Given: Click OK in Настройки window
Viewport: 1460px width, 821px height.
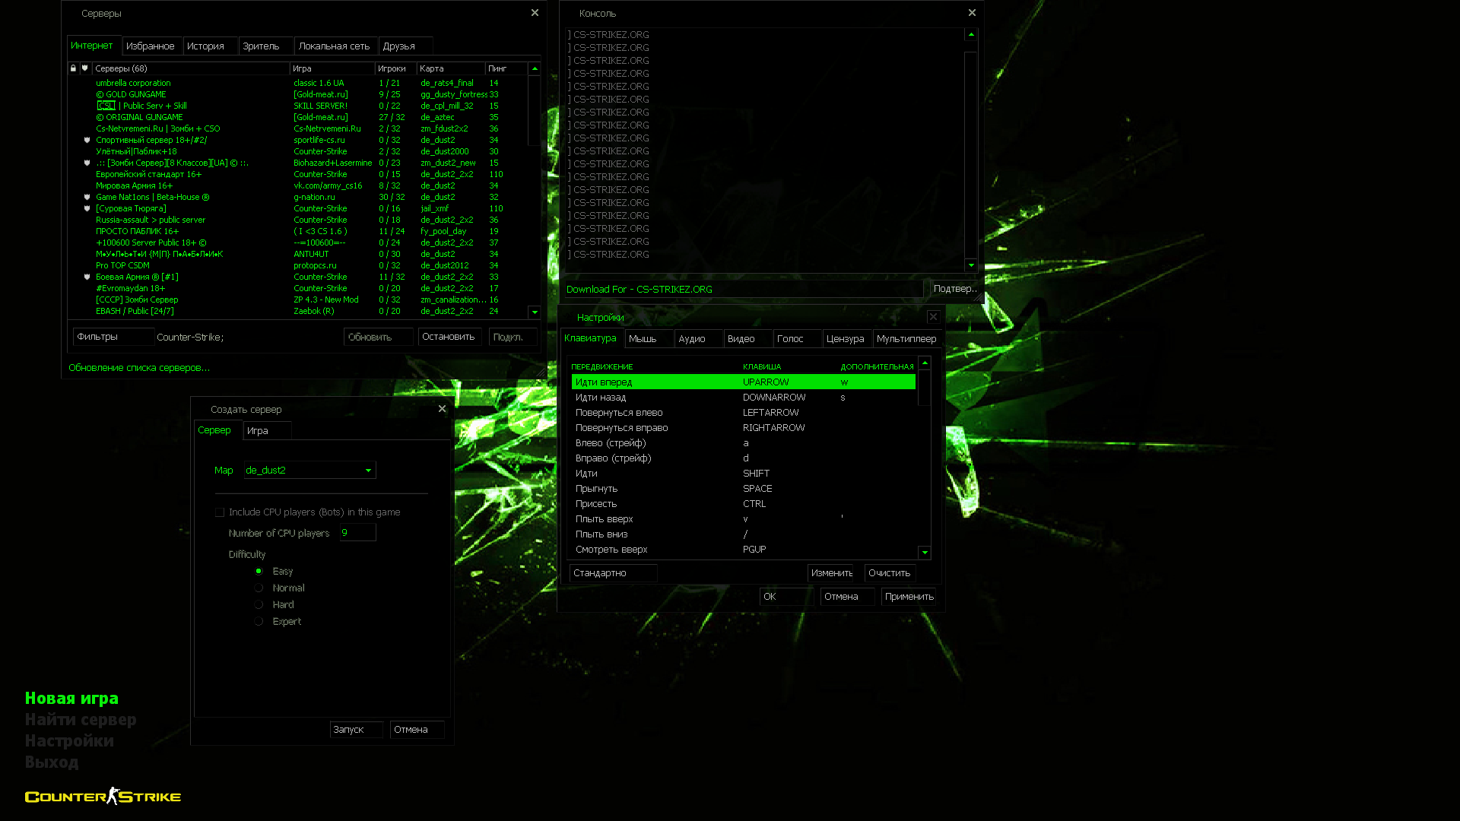Looking at the screenshot, I should point(786,597).
